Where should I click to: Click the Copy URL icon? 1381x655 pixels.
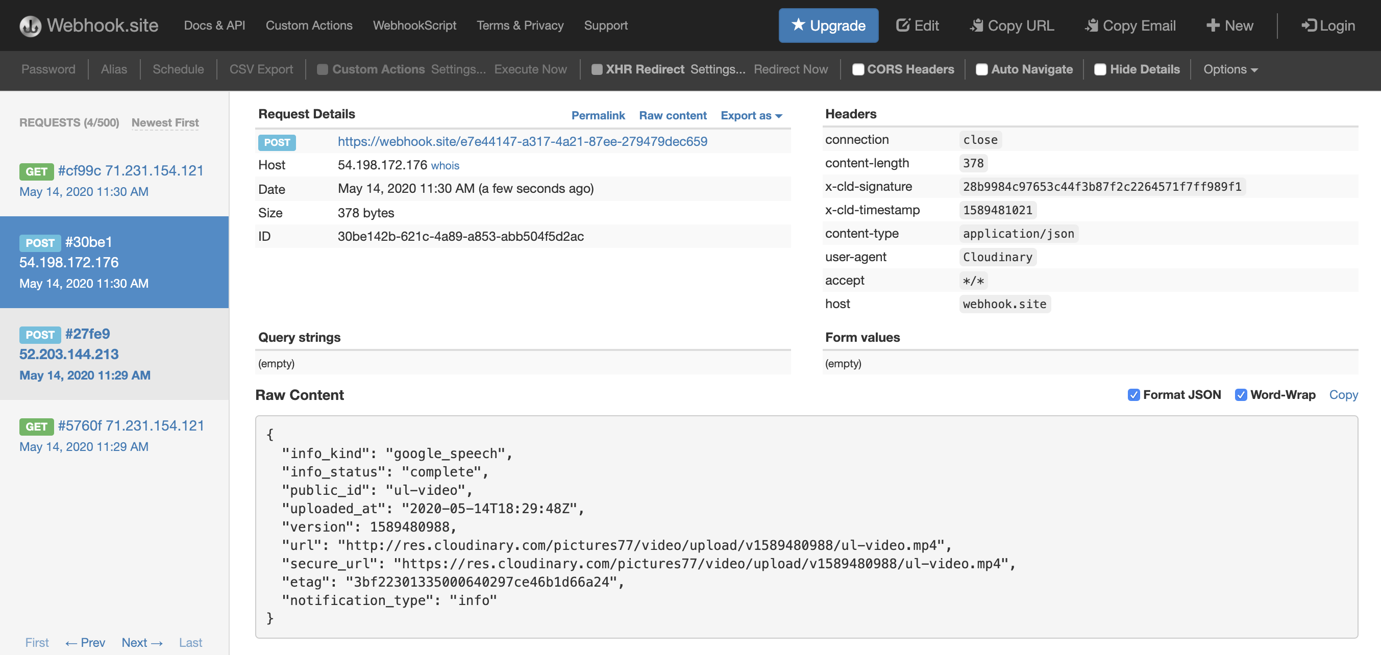977,24
